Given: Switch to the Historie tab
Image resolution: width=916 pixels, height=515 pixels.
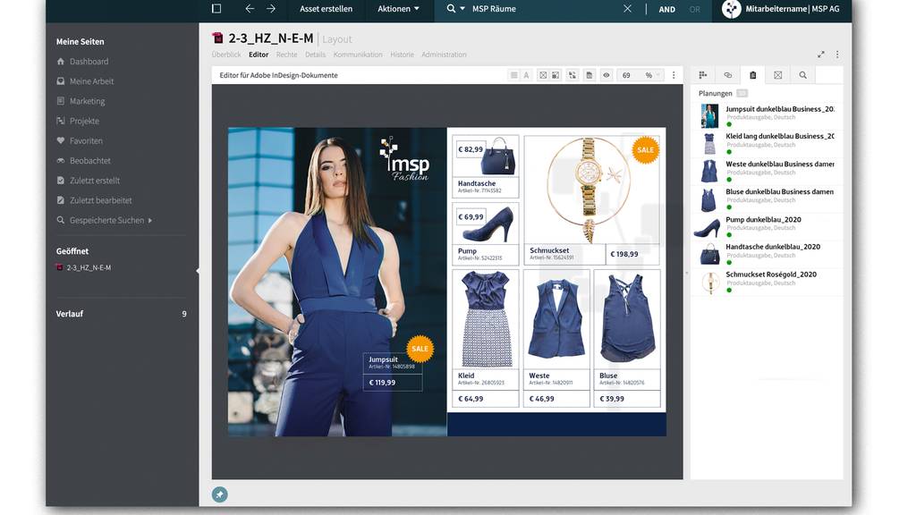Looking at the screenshot, I should (402, 55).
